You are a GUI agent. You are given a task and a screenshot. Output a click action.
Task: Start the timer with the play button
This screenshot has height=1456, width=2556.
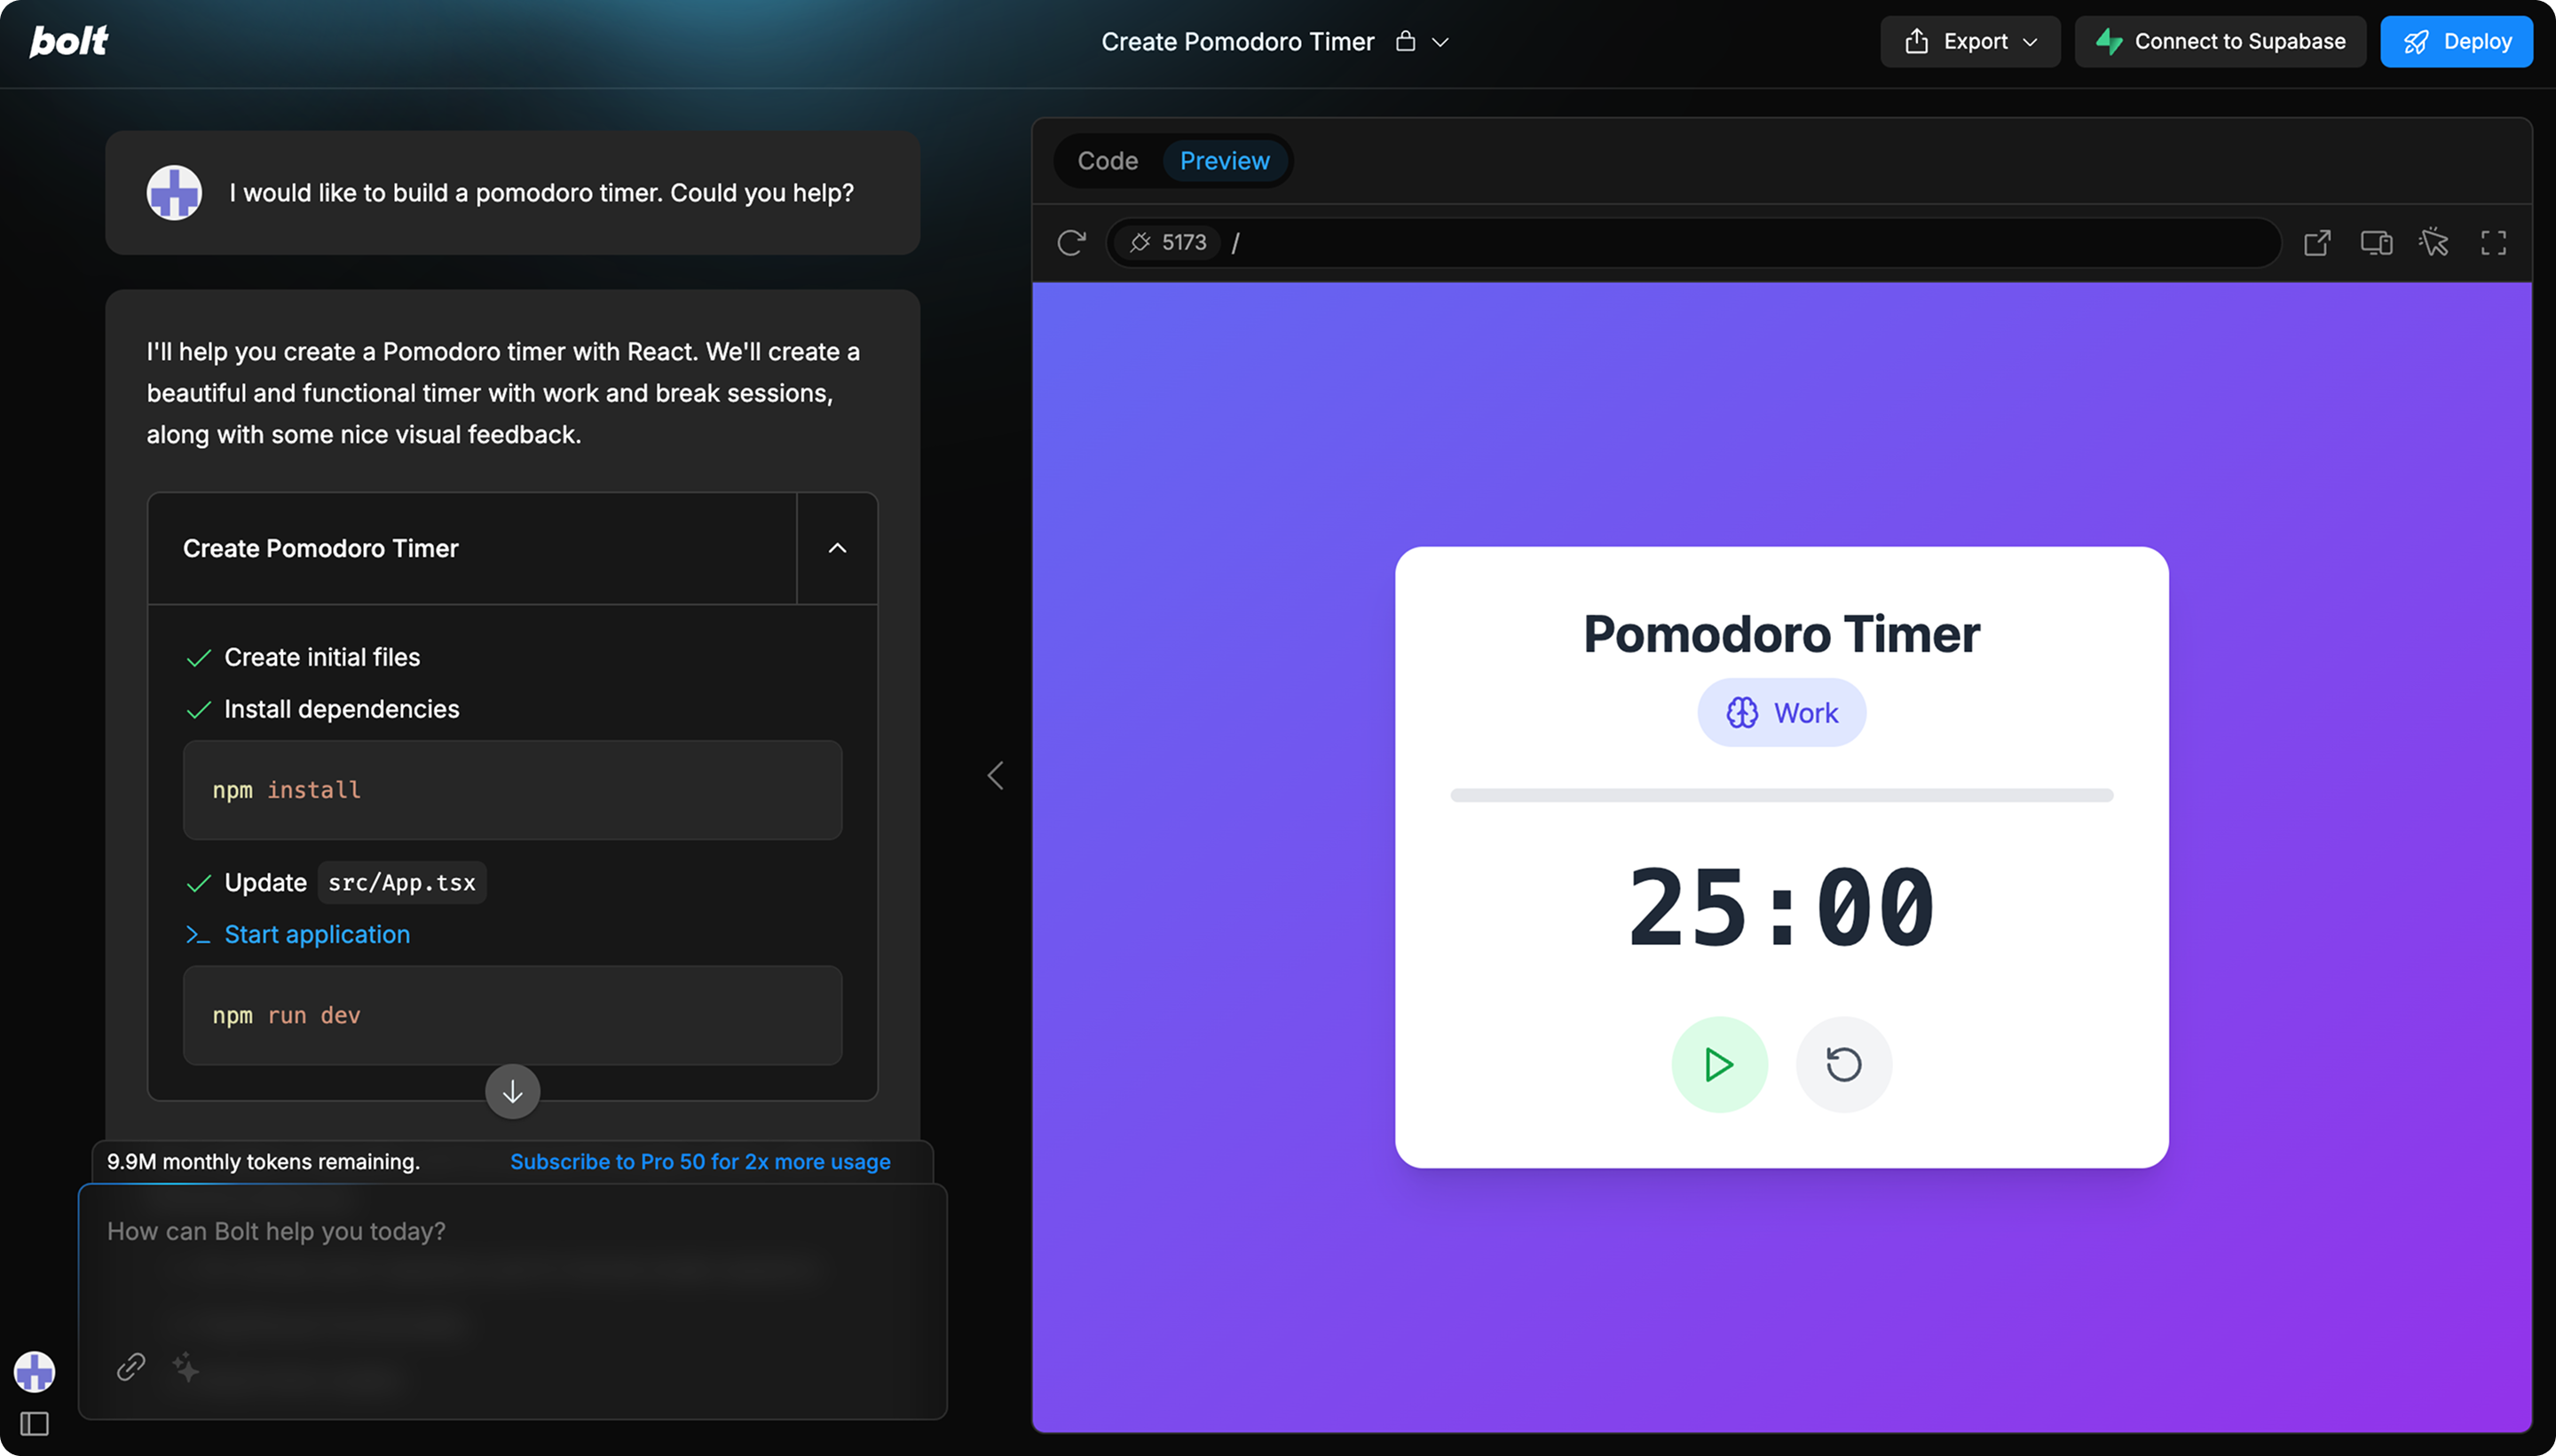click(x=1719, y=1064)
